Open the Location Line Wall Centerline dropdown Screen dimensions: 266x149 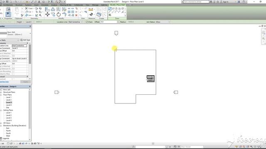pos(75,22)
